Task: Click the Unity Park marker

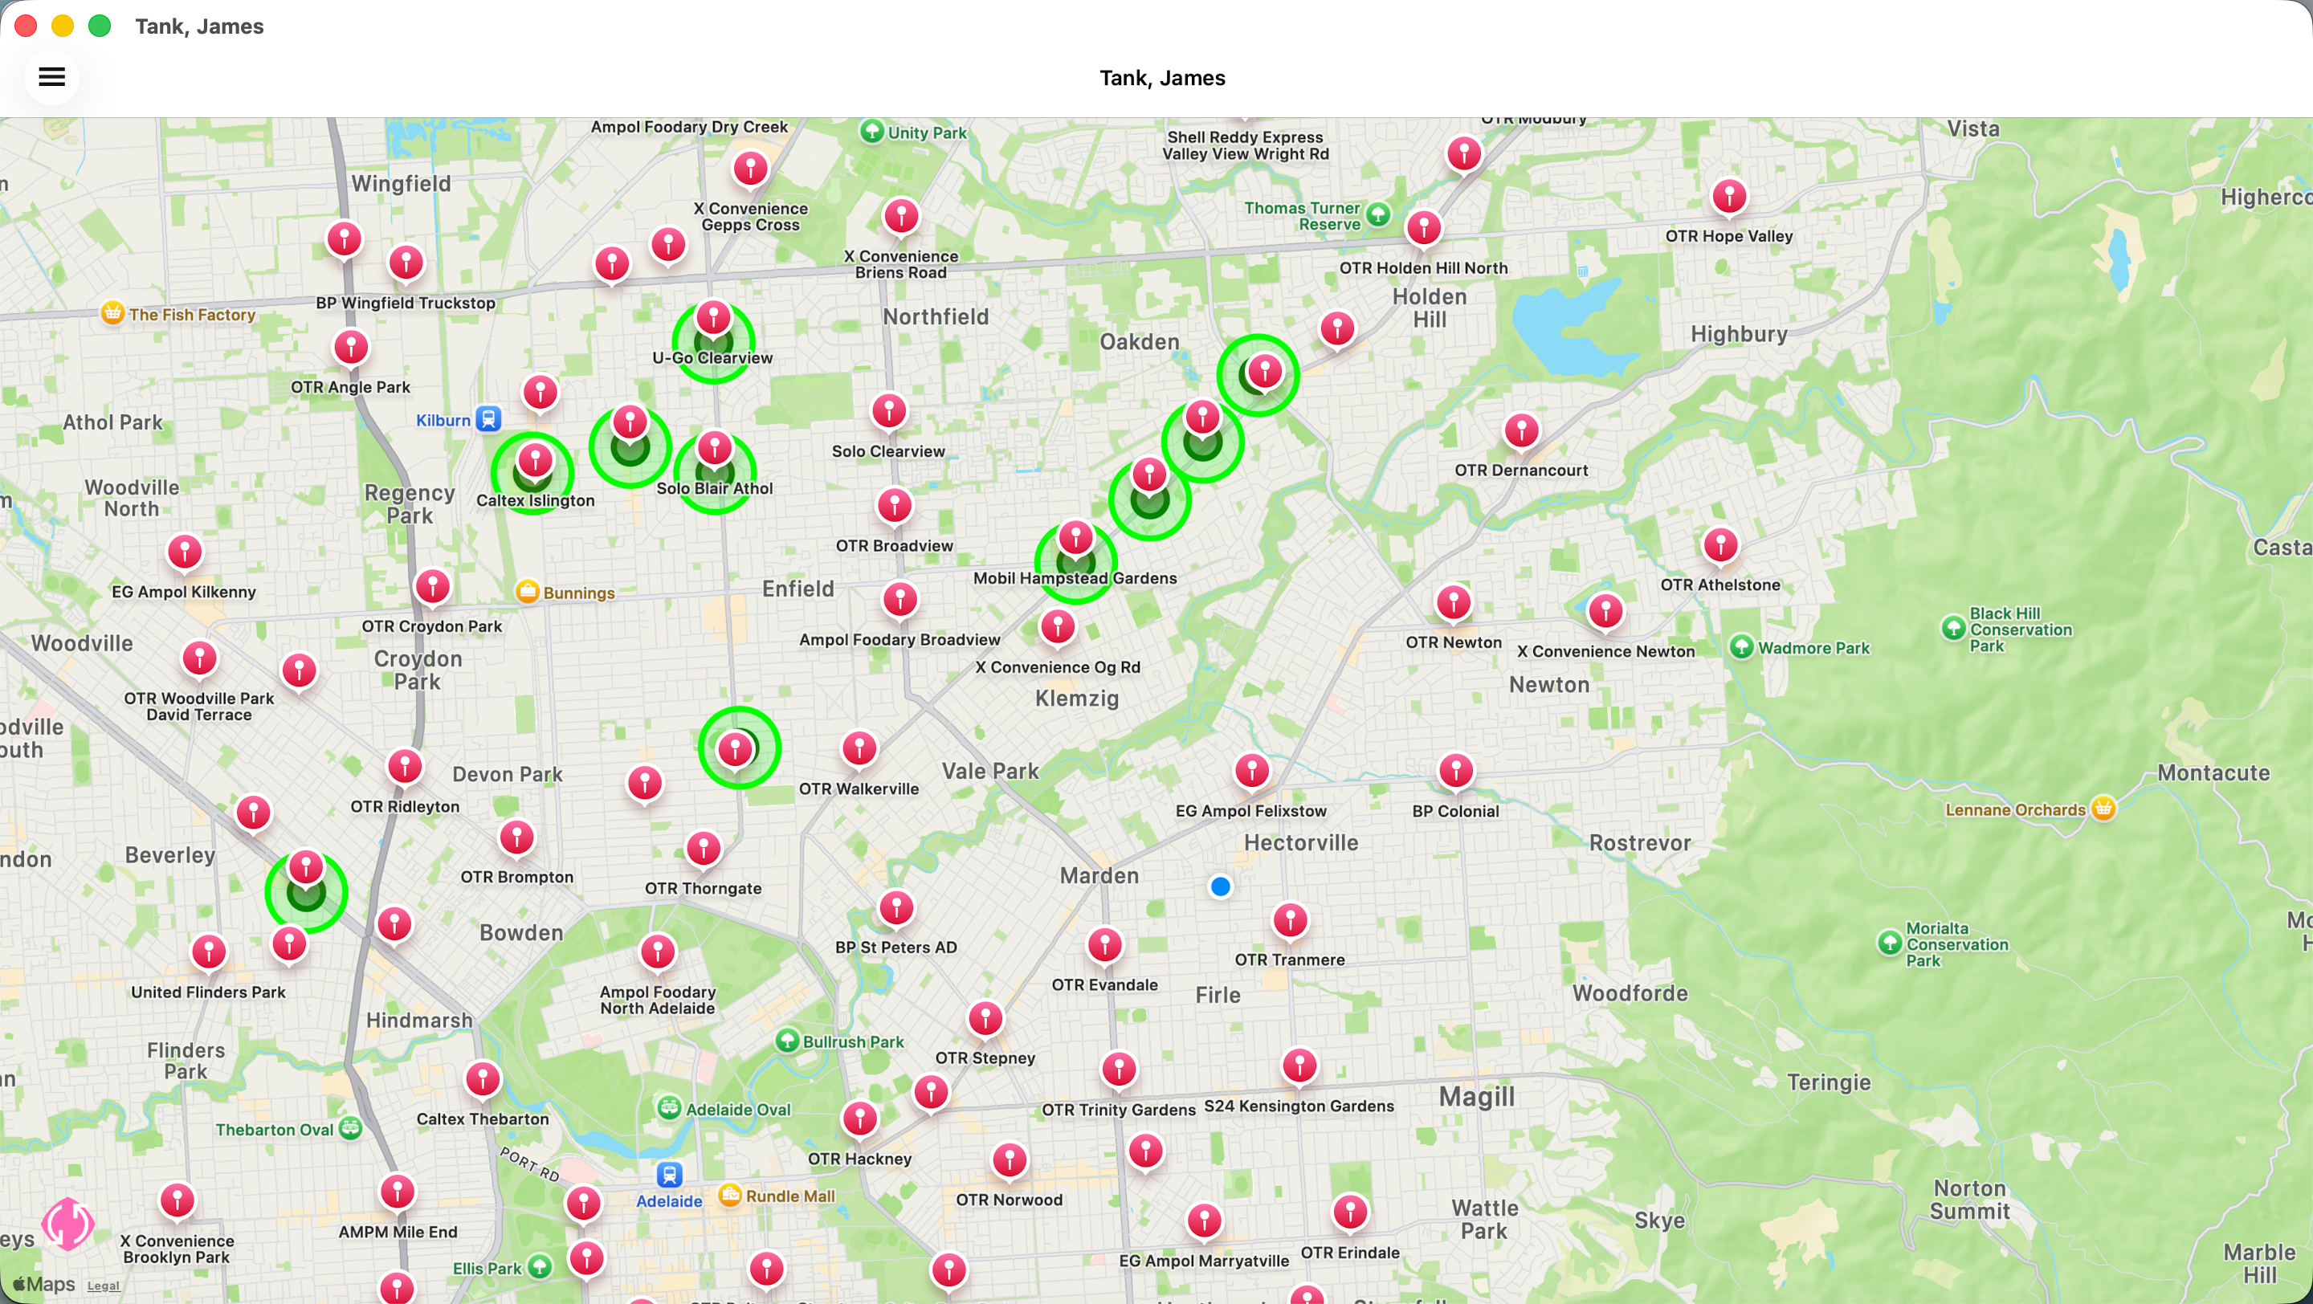Action: (871, 131)
